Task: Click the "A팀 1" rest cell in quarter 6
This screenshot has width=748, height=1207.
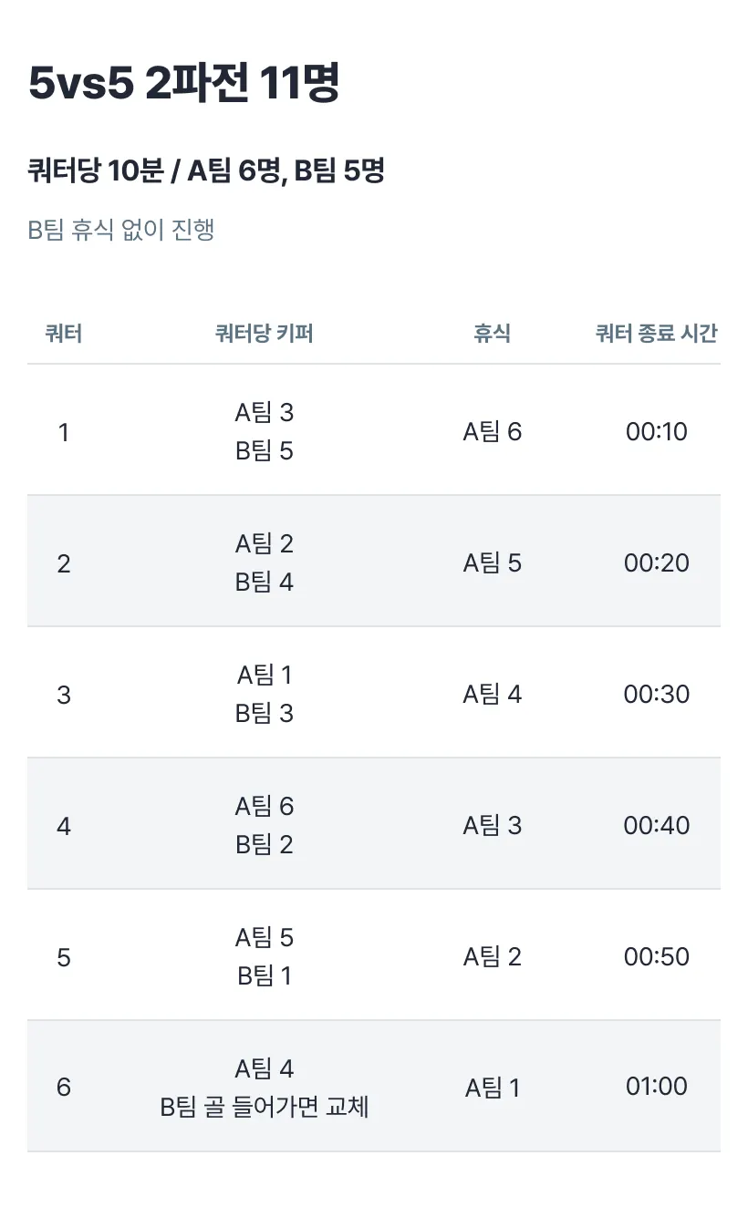Action: click(493, 1088)
